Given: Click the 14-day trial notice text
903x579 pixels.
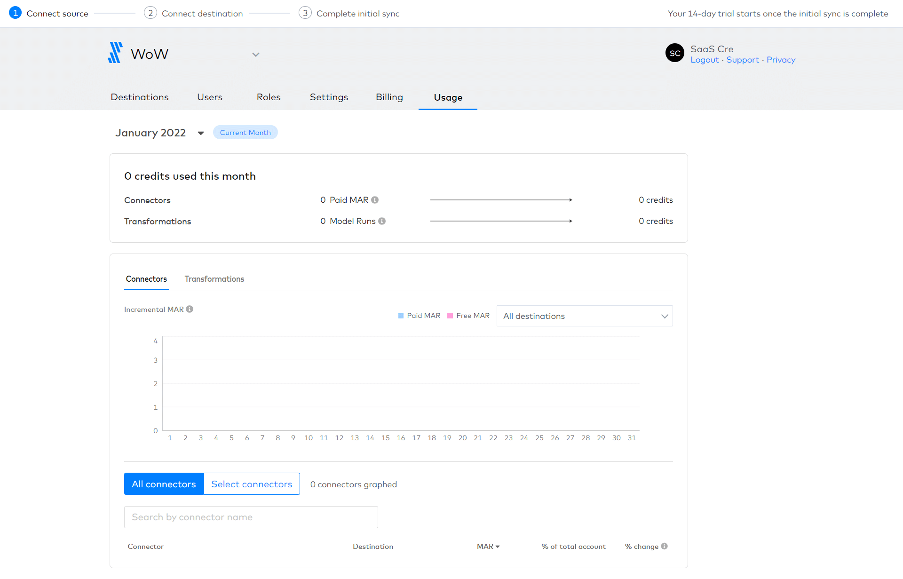Looking at the screenshot, I should pos(778,14).
